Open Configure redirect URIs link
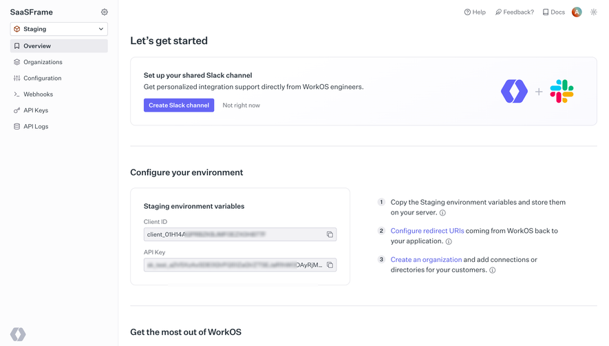The width and height of the screenshot is (609, 346). 427,231
